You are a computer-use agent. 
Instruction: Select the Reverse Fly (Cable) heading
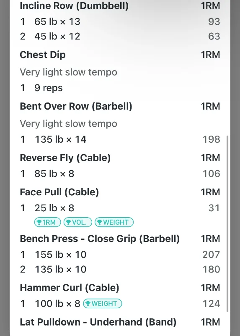(x=65, y=158)
